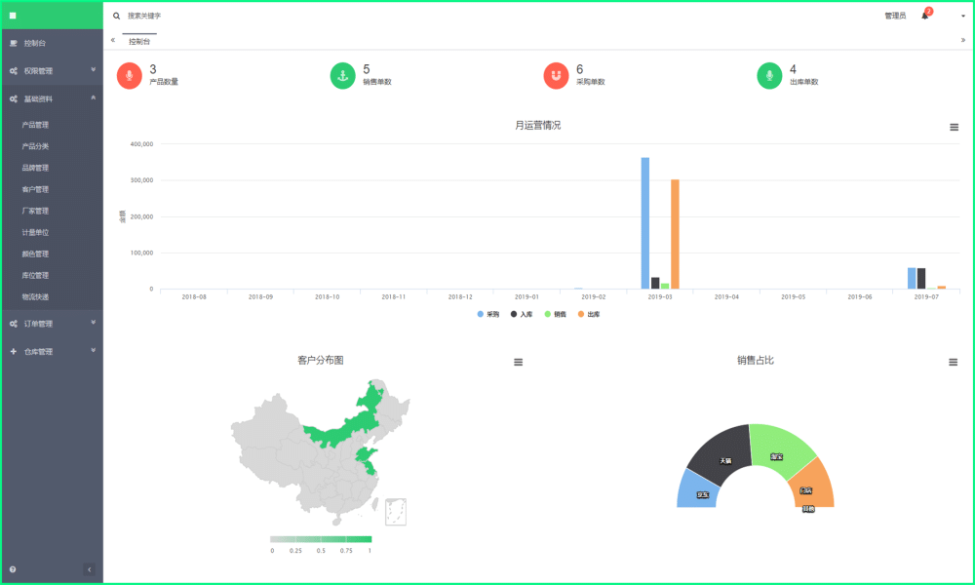The height and width of the screenshot is (585, 975).
Task: Click the dark 入库 bar for 2019-07
Action: [921, 279]
